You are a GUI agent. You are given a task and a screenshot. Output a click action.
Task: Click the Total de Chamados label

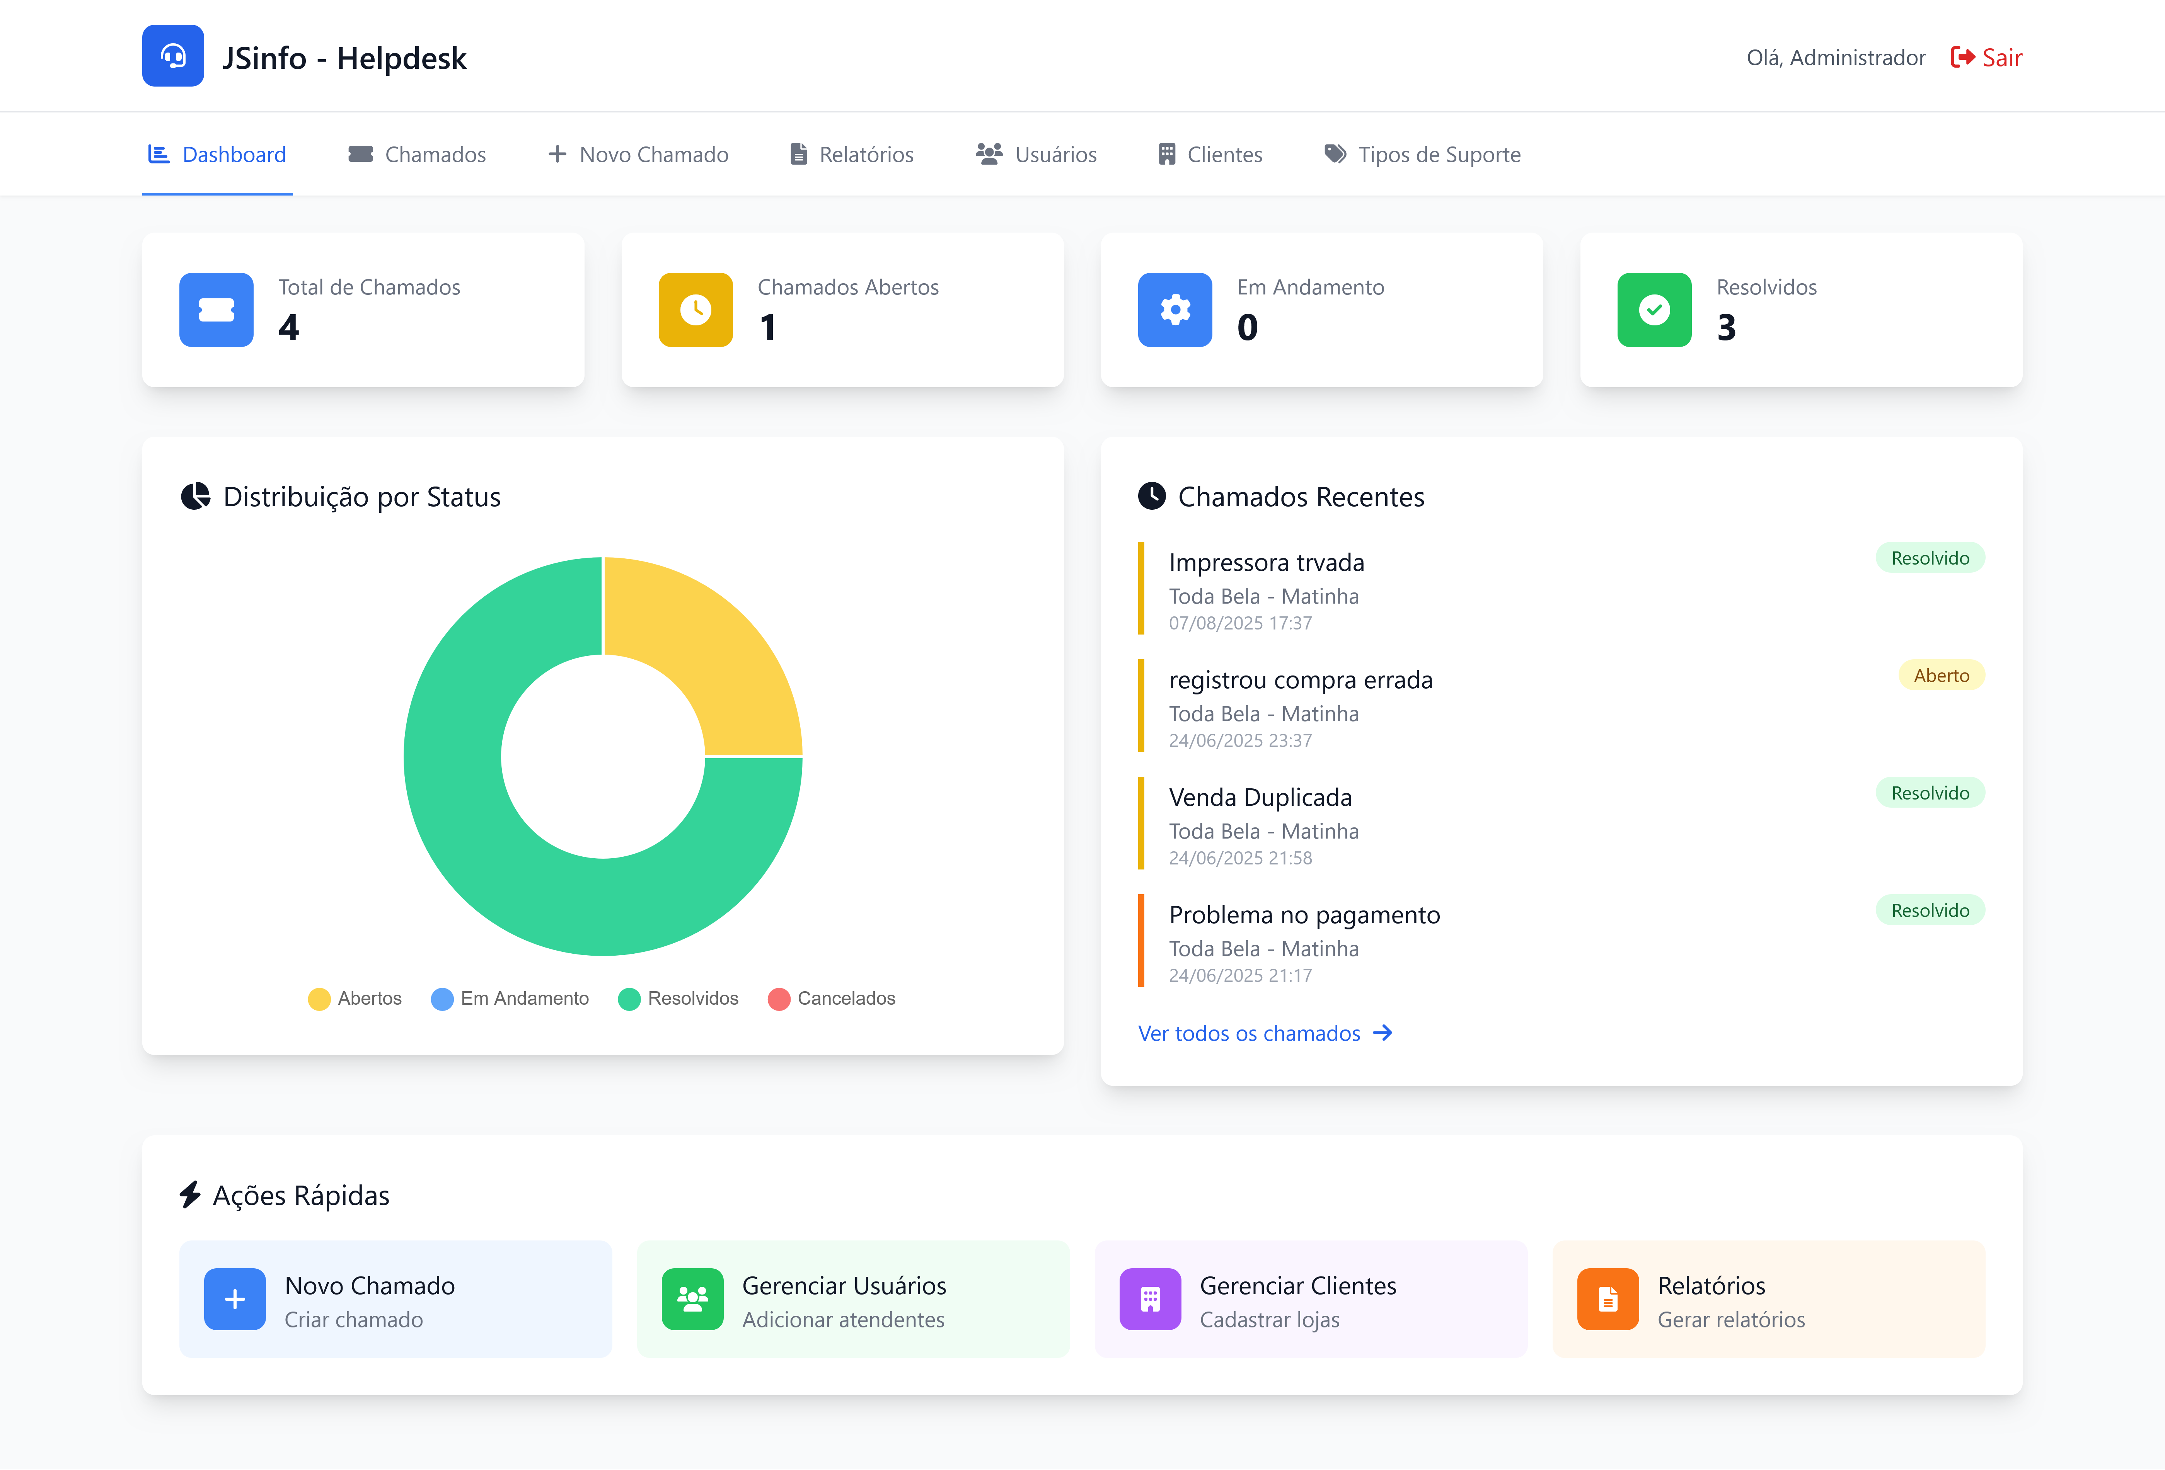point(369,287)
